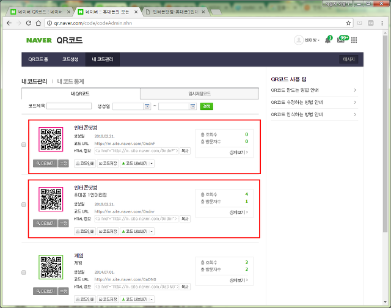The width and height of the screenshot is (391, 308).
Task: Open start date calendar picker icon
Action: tap(147, 106)
